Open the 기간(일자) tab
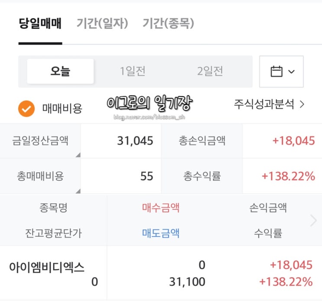This screenshot has width=322, height=302. [x=102, y=24]
